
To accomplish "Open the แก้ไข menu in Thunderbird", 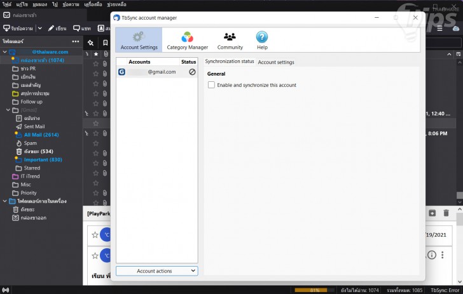I will point(22,4).
